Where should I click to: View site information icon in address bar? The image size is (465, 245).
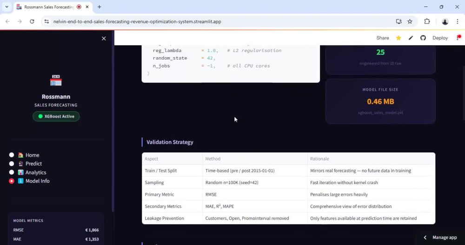click(x=46, y=21)
